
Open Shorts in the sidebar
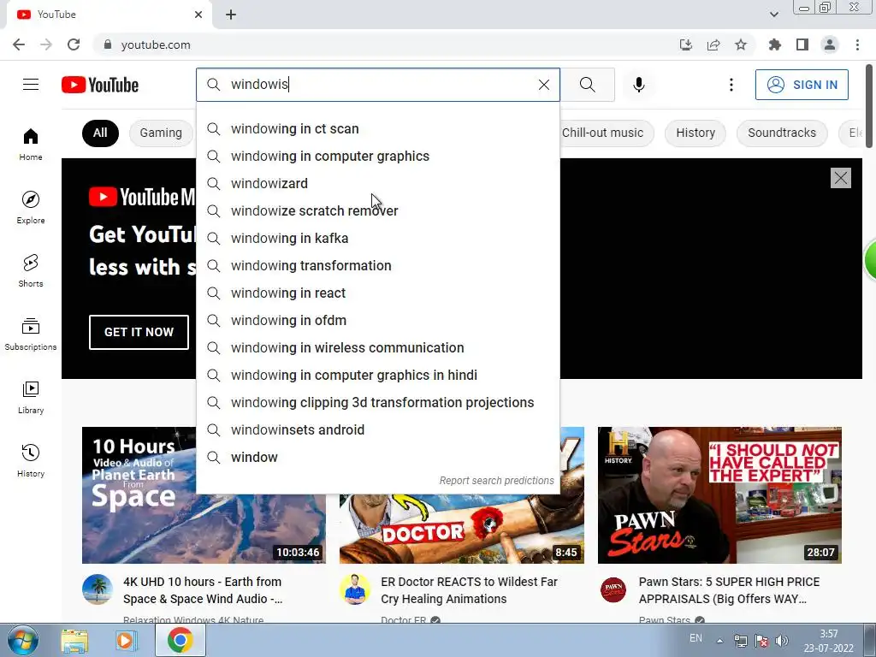tap(31, 270)
